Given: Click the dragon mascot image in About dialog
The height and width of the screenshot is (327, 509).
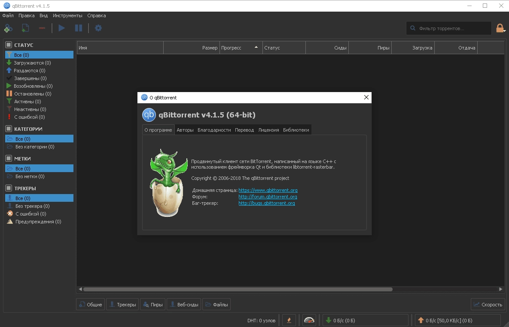Looking at the screenshot, I should click(168, 183).
